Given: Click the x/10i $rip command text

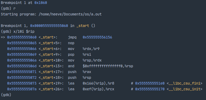Looking at the screenshot, I should 24,32.
